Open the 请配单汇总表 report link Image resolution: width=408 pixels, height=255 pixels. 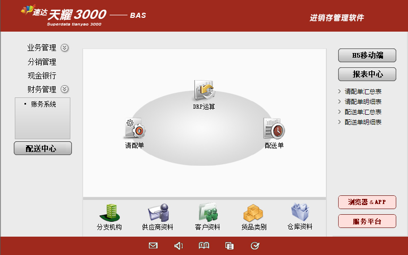(x=363, y=92)
